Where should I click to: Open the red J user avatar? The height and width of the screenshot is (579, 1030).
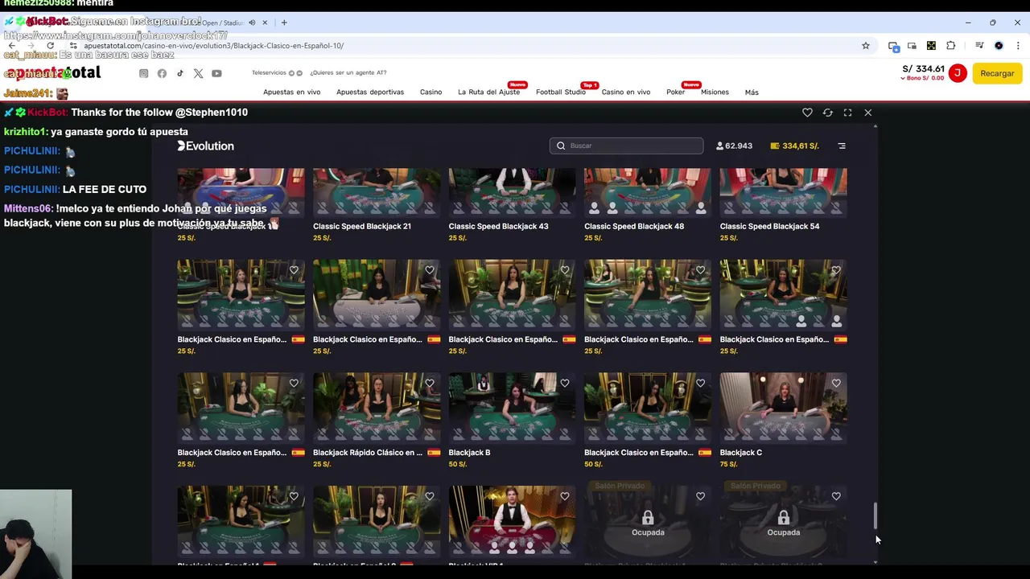click(958, 73)
